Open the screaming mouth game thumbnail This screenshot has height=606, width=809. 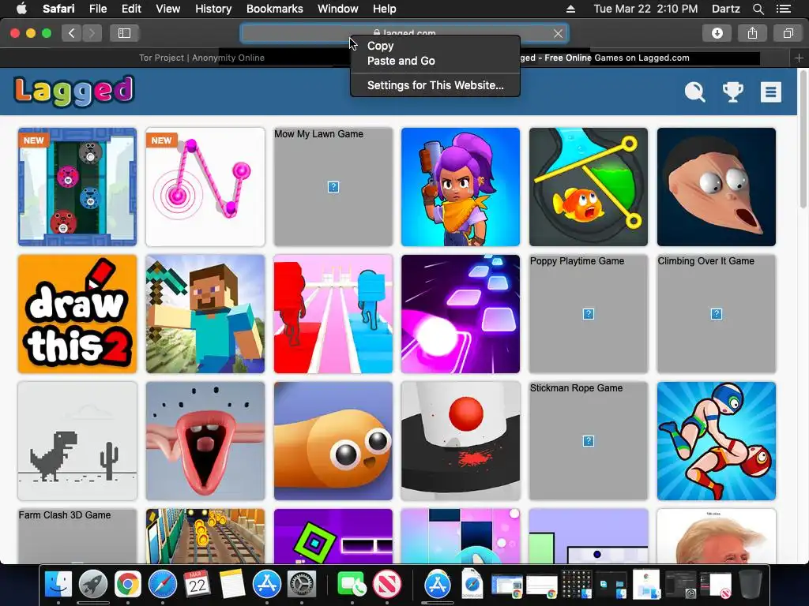point(205,441)
